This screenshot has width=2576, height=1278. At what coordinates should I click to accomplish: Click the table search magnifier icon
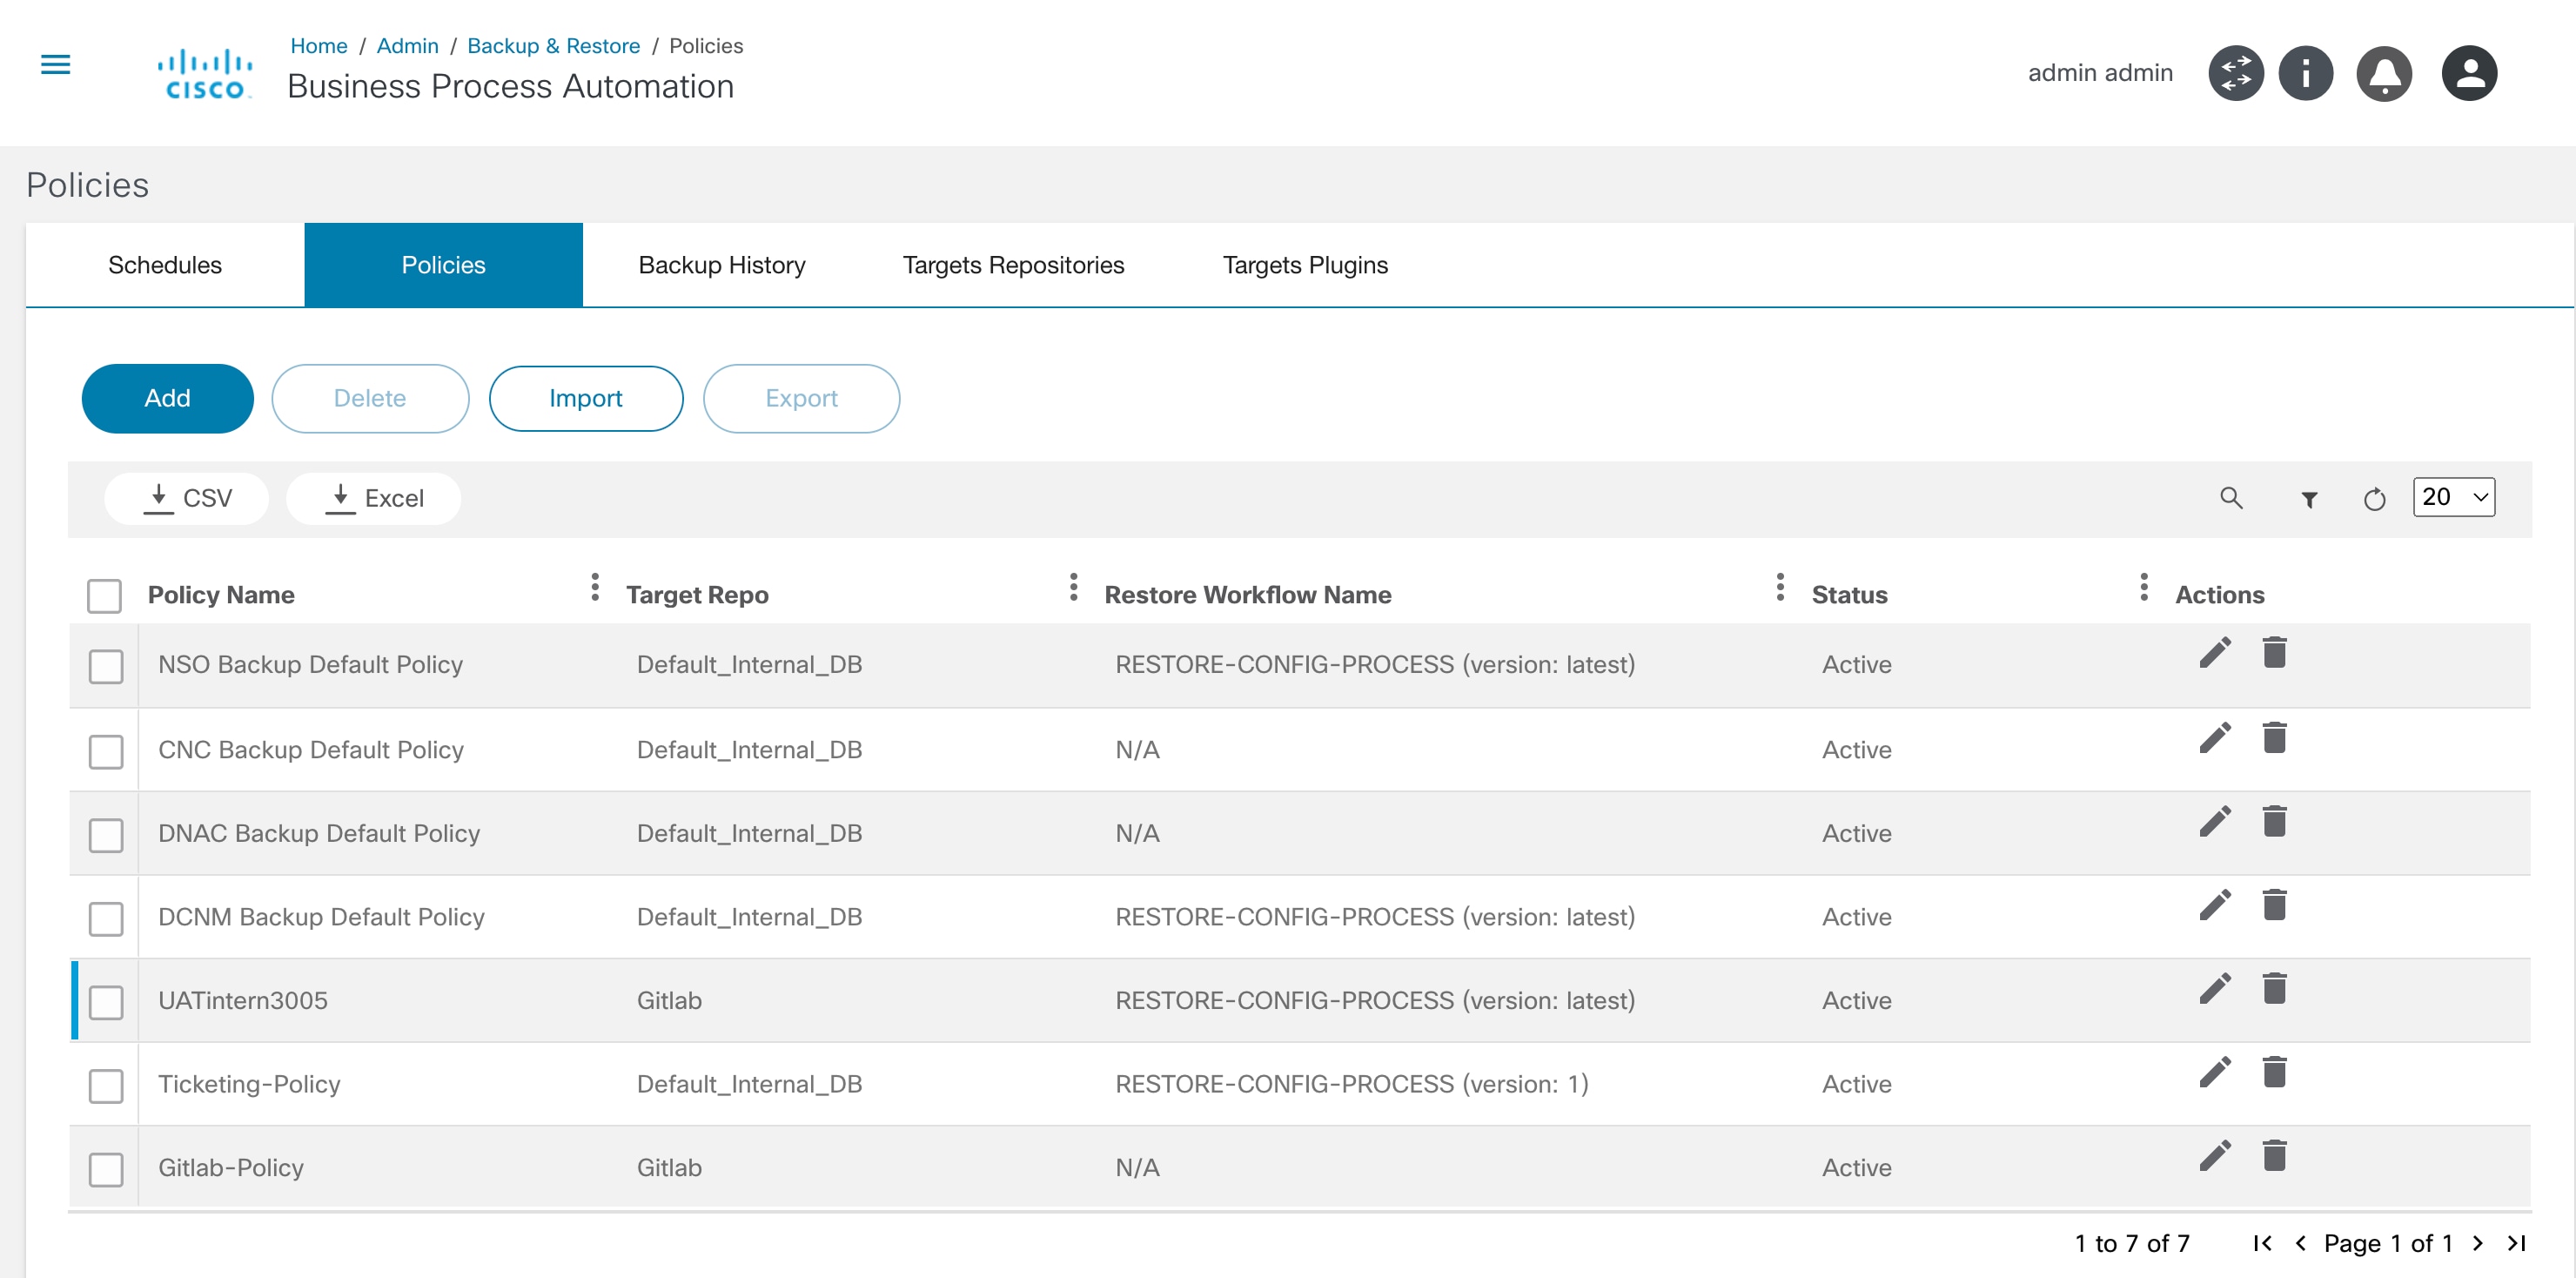tap(2230, 498)
